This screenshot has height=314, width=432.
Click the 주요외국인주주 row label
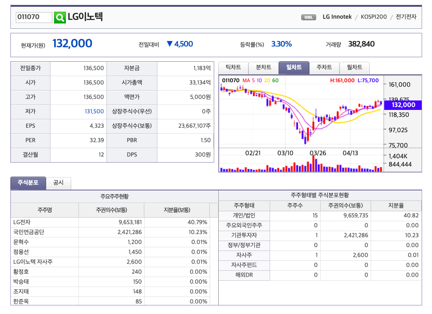(x=244, y=225)
